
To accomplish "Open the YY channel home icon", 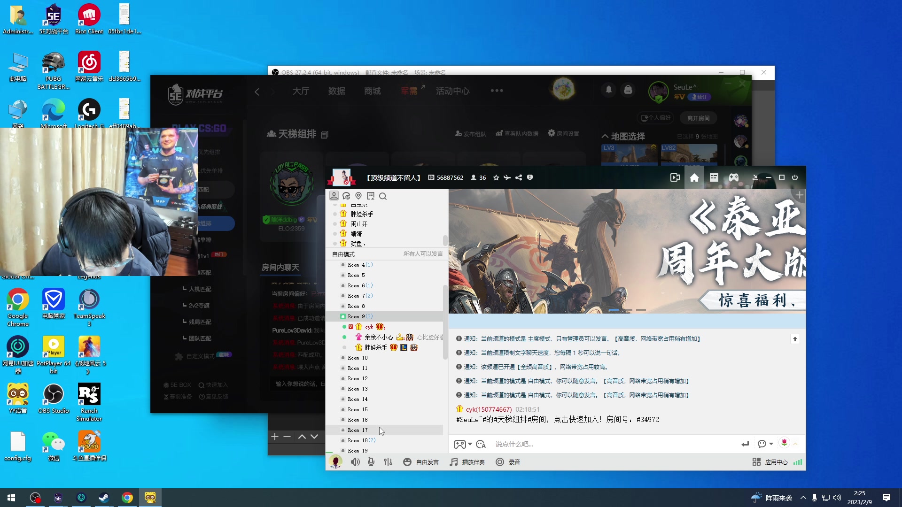I will click(694, 177).
